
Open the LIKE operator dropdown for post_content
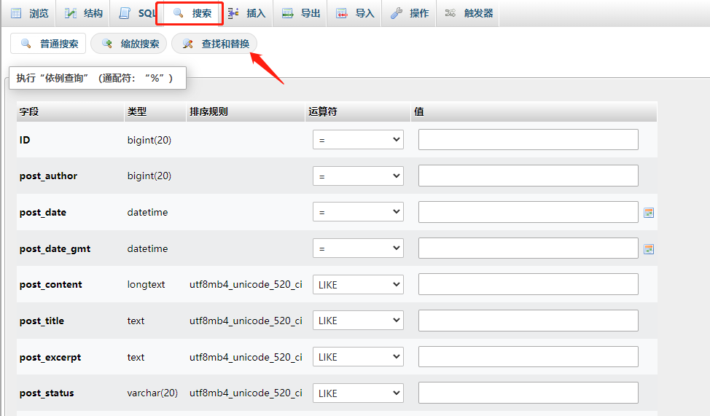358,285
